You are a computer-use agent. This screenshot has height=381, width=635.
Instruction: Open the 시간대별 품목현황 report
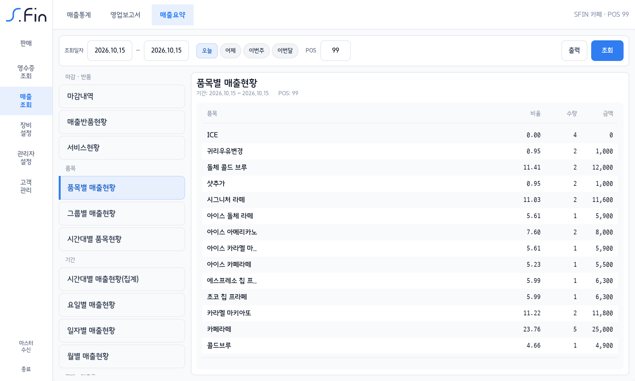tap(122, 239)
